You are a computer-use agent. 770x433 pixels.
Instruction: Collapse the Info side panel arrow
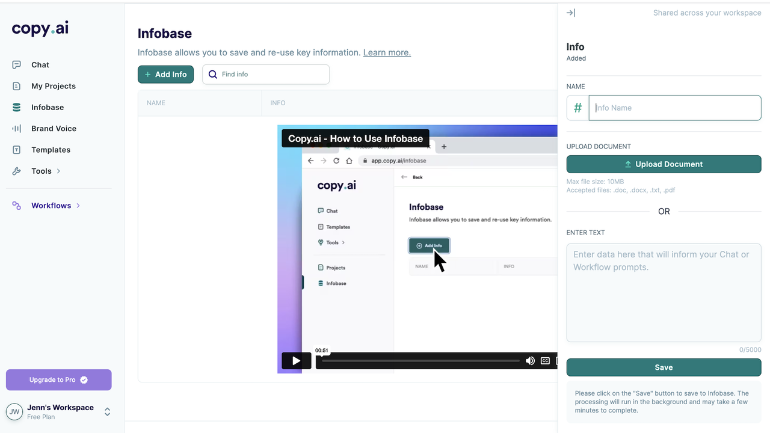click(x=571, y=13)
